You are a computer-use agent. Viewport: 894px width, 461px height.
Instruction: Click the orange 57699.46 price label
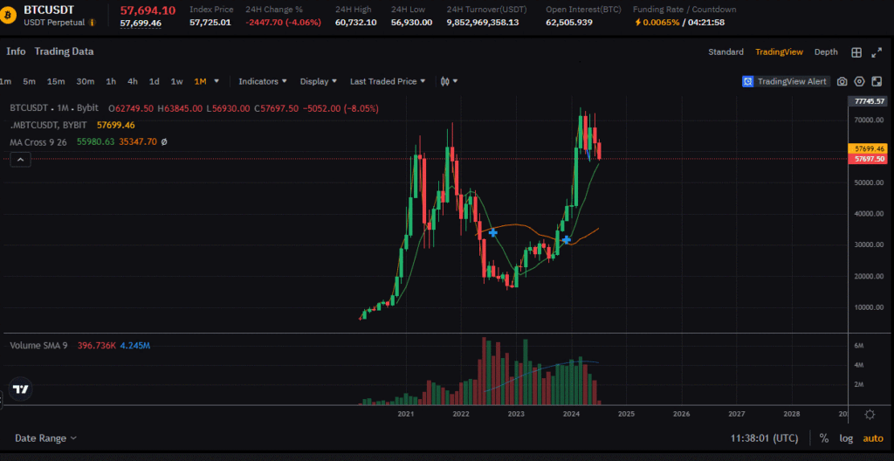point(868,148)
